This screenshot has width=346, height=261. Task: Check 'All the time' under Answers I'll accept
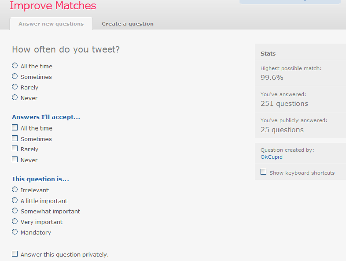point(15,128)
